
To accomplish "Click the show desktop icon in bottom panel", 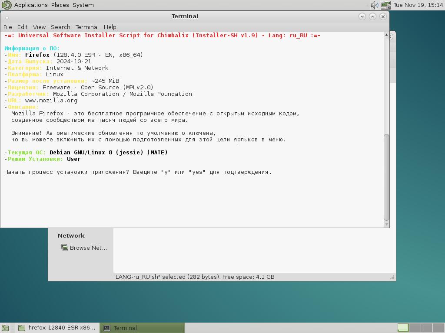I will [x=5, y=328].
